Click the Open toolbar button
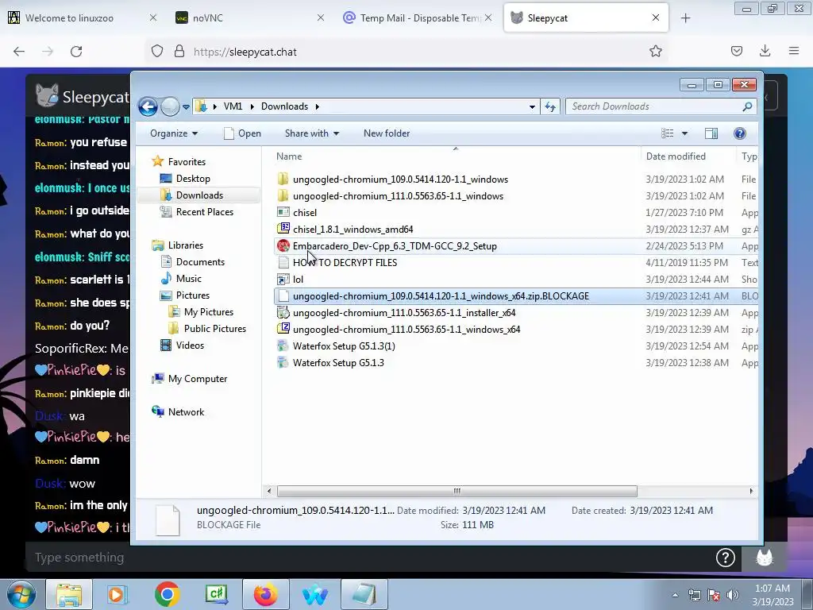Screen dimensions: 813x610 242,133
